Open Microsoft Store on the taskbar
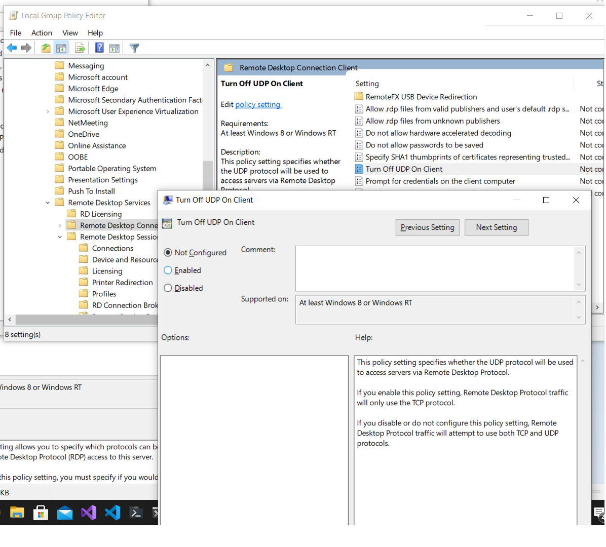This screenshot has height=547, width=606. pos(41,513)
